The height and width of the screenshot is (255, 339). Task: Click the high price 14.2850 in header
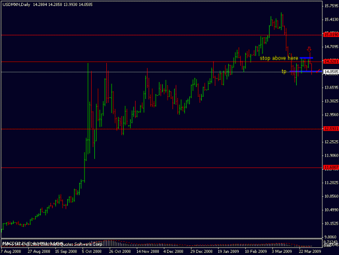[x=55, y=4]
